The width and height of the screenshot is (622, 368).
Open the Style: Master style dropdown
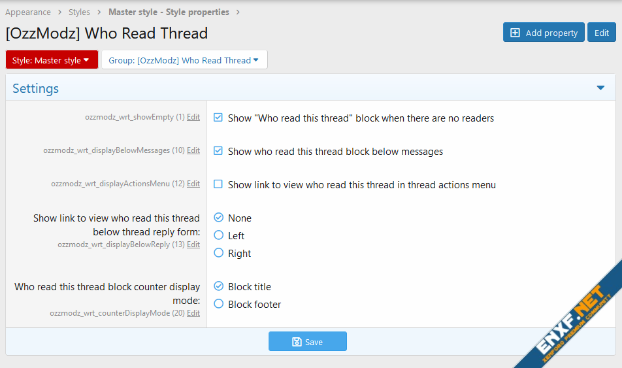[x=52, y=60]
